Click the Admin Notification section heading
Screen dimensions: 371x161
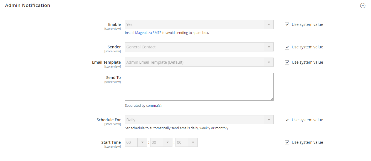pos(28,5)
